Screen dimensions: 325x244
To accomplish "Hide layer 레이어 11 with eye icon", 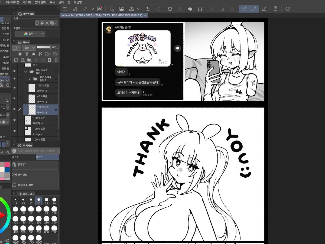I will coord(15,88).
